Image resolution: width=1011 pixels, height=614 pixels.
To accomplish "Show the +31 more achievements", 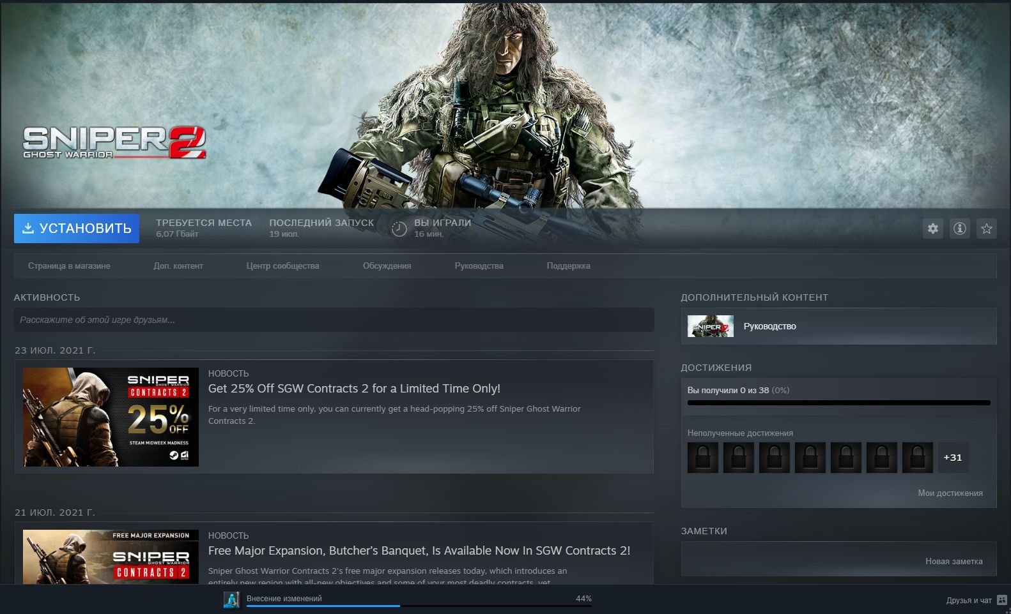I will 953,458.
